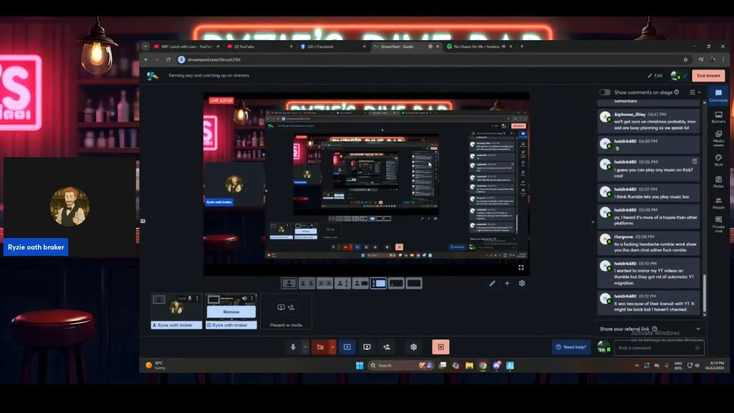734x413 pixels.
Task: Select news-style layout with small screen
Action: [x=360, y=283]
